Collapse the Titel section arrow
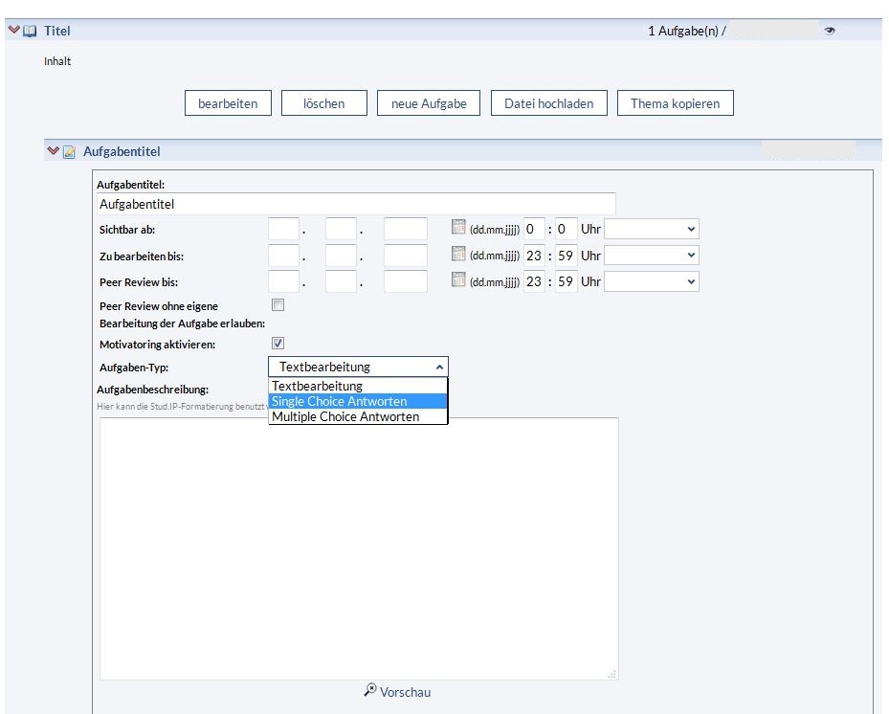Viewport: 889px width, 714px height. point(13,32)
